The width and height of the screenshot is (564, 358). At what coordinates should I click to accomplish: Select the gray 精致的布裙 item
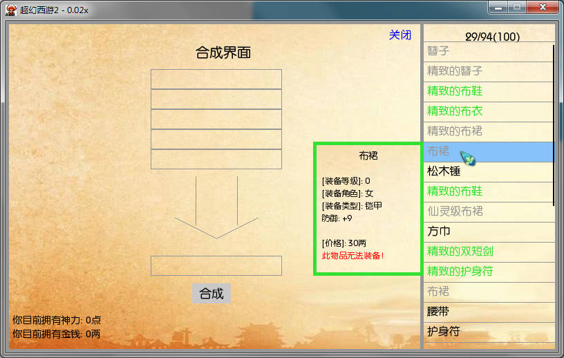click(489, 132)
